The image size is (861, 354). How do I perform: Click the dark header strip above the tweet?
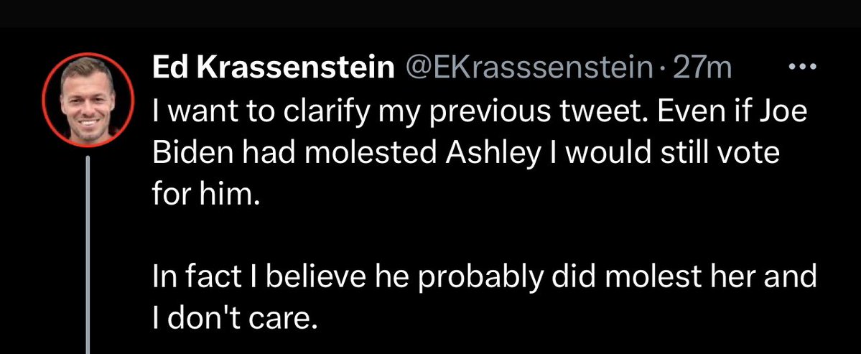tap(431, 13)
